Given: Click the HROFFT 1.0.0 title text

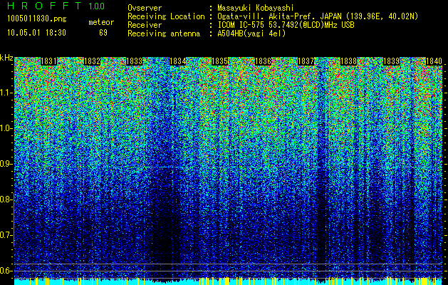Looking at the screenshot, I should click(56, 6).
